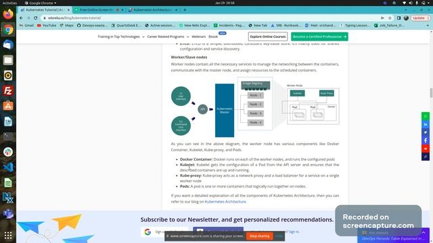Click Become a Certified Professional button
Viewport: 433px width, 243px height.
pyautogui.click(x=319, y=36)
